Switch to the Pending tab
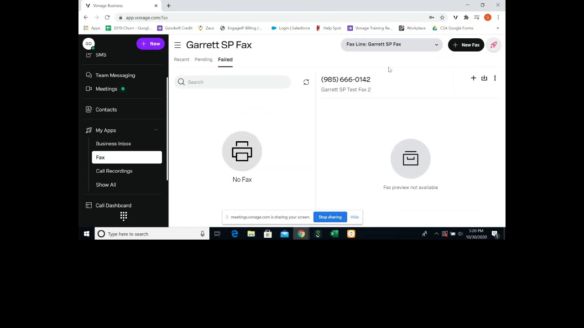Viewport: 584px width, 328px height. coord(203,59)
